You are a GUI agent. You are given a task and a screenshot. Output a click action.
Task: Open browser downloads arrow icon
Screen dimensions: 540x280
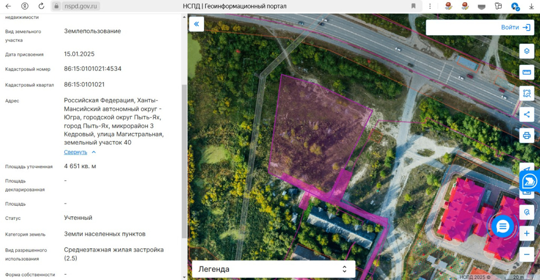point(532,6)
